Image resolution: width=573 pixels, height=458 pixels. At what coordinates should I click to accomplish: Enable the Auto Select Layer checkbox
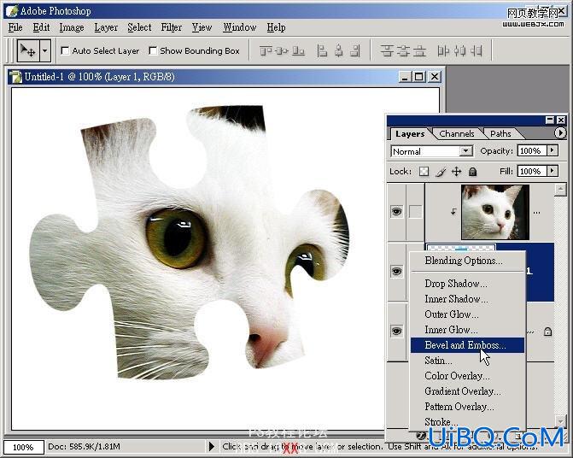65,50
